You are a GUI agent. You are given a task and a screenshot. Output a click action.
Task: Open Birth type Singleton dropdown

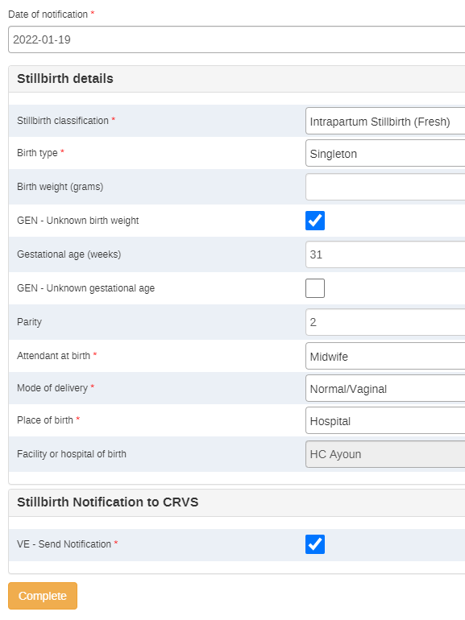point(385,154)
